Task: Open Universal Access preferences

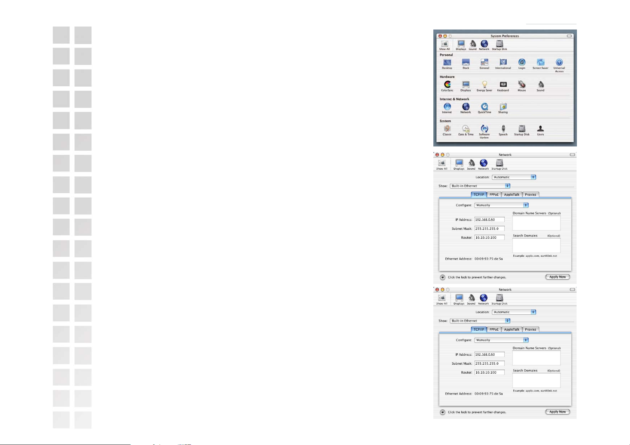Action: click(559, 65)
